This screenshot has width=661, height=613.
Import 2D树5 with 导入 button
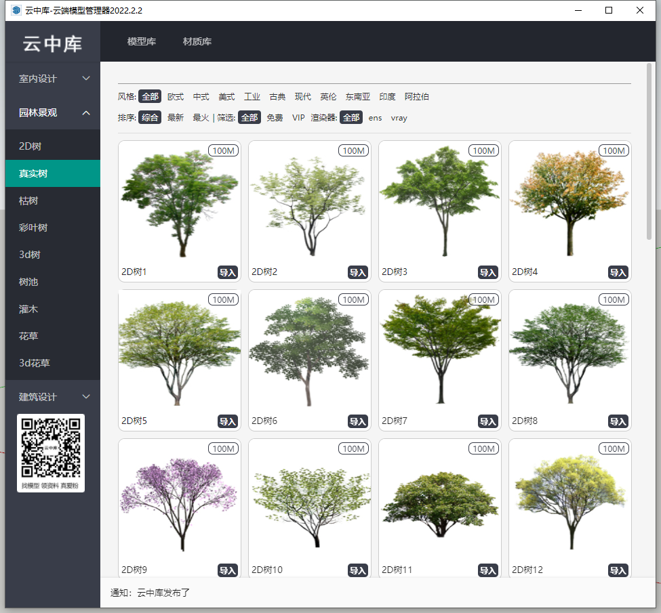228,421
